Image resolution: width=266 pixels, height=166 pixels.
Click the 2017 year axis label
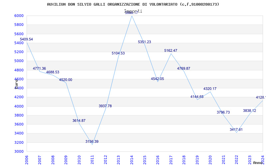click(x=171, y=160)
